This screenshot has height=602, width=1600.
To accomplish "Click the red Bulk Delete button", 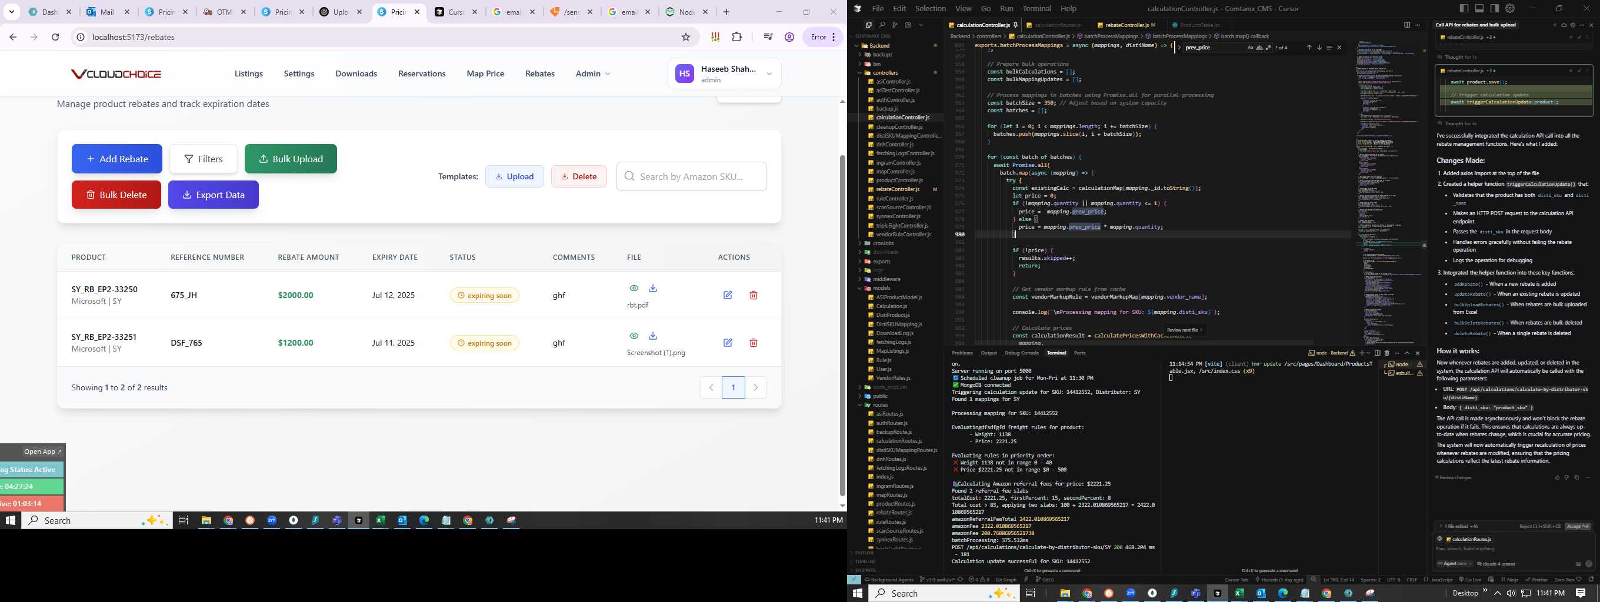I will pos(116,195).
